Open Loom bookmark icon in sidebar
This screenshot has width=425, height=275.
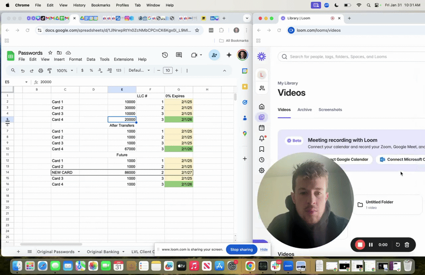(261, 149)
